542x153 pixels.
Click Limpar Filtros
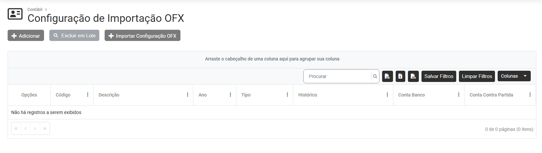477,76
